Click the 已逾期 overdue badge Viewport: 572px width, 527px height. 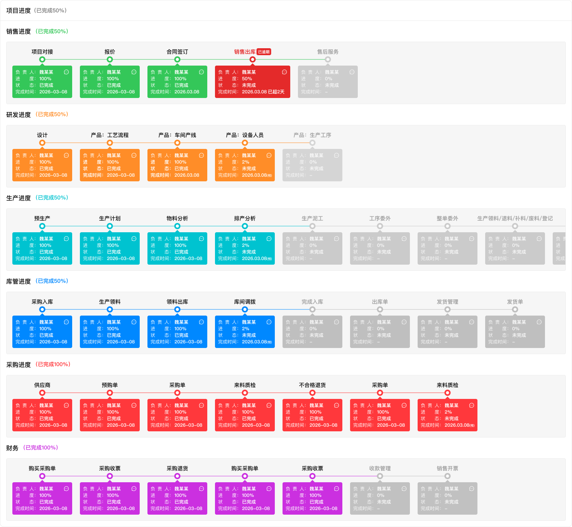click(264, 52)
